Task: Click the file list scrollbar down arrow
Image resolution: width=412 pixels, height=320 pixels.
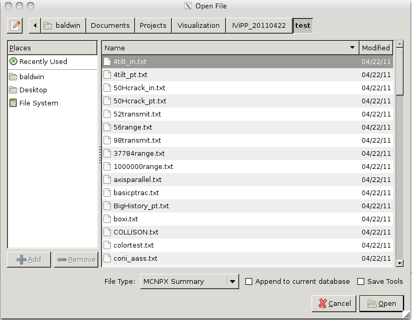Action: 399,263
